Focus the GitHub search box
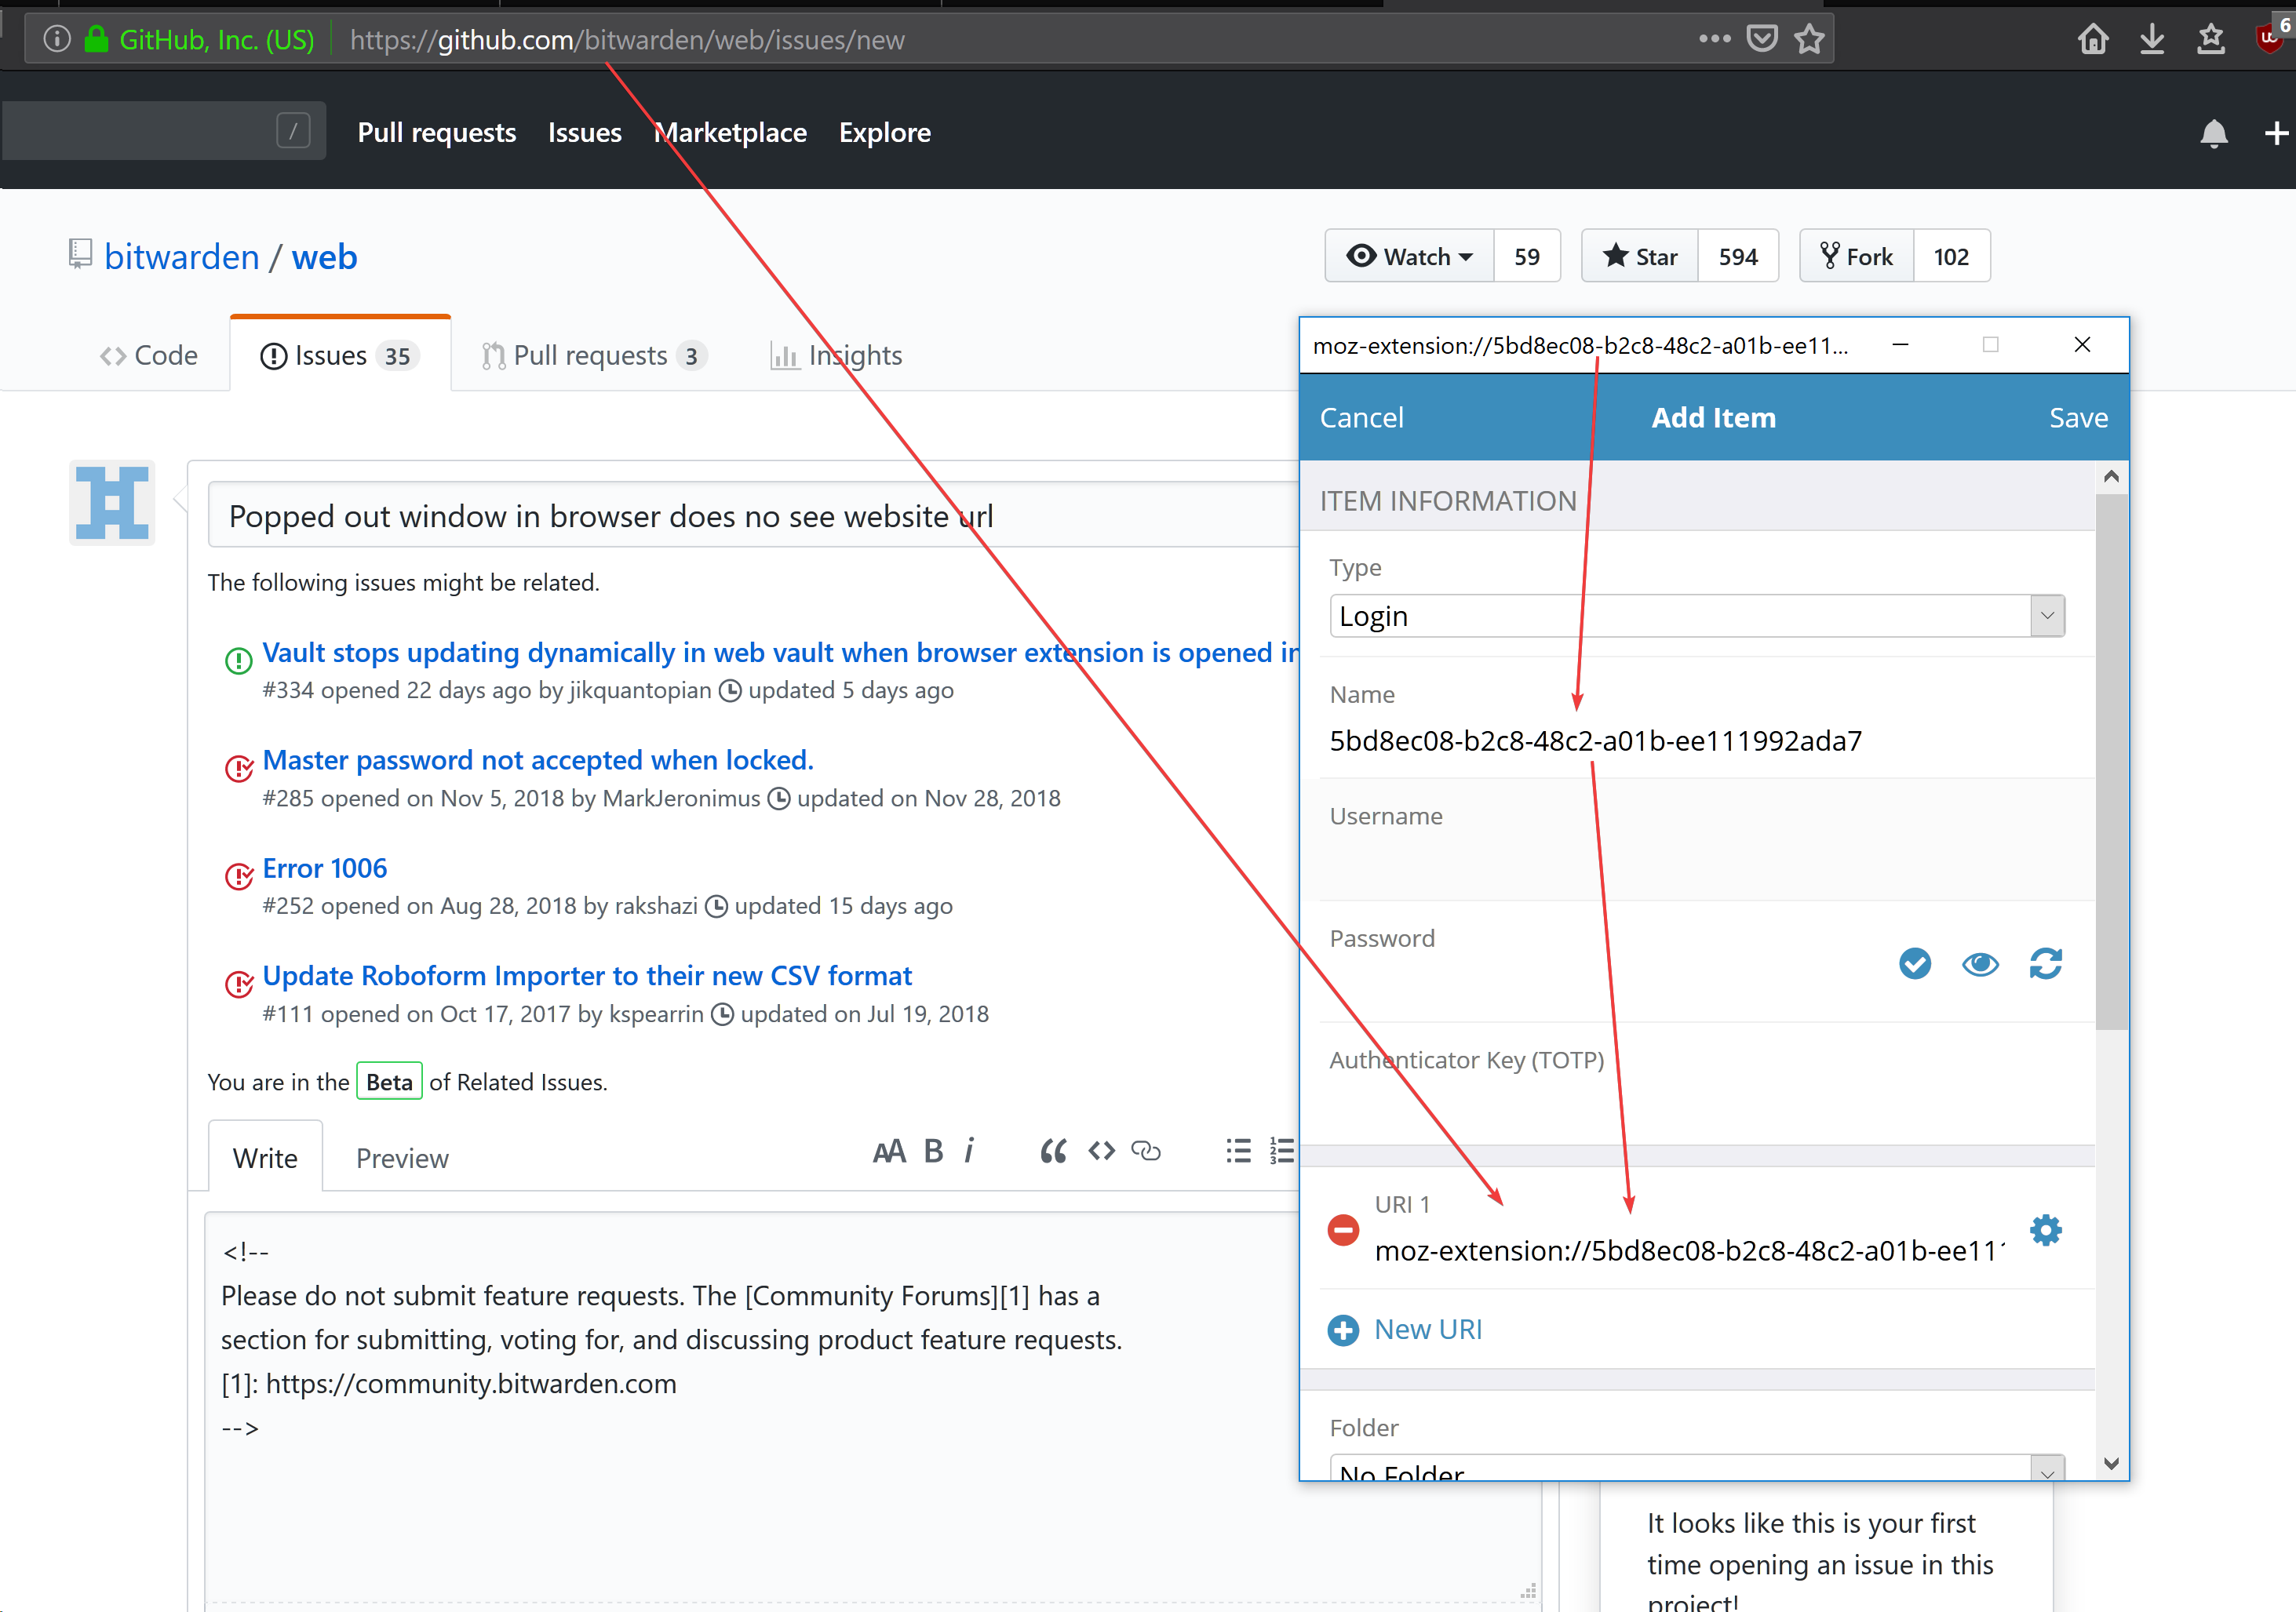Viewport: 2296px width, 1612px height. (163, 130)
